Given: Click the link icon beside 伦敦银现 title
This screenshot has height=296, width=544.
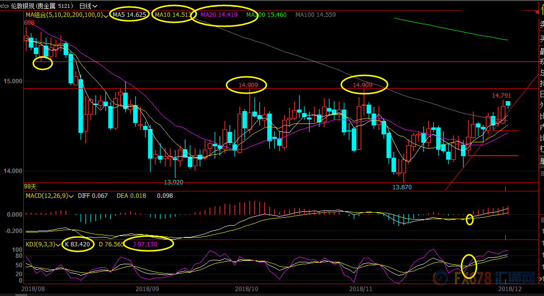Looking at the screenshot, I should [x=5, y=6].
